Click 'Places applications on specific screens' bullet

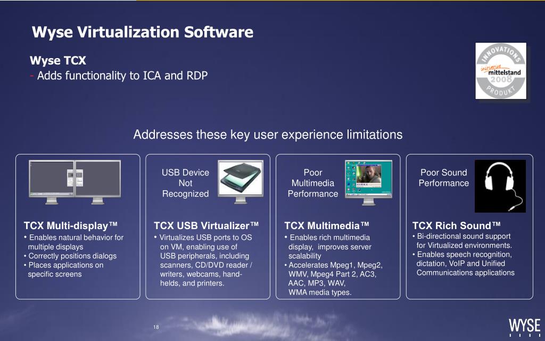click(x=64, y=270)
